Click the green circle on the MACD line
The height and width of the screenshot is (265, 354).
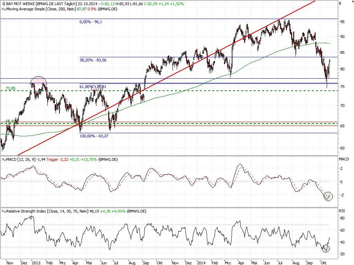(328, 196)
